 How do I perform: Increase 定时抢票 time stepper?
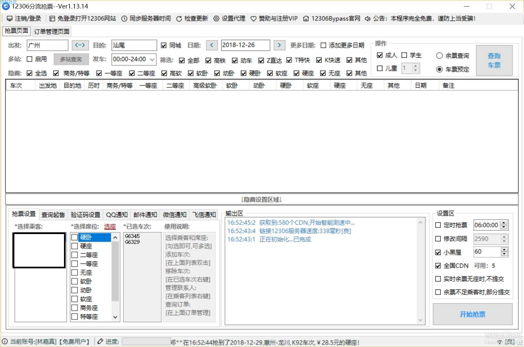(504, 223)
